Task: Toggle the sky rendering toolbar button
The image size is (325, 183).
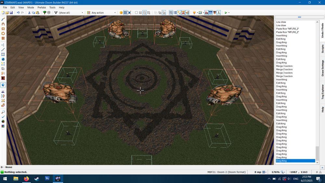Action: point(211,13)
